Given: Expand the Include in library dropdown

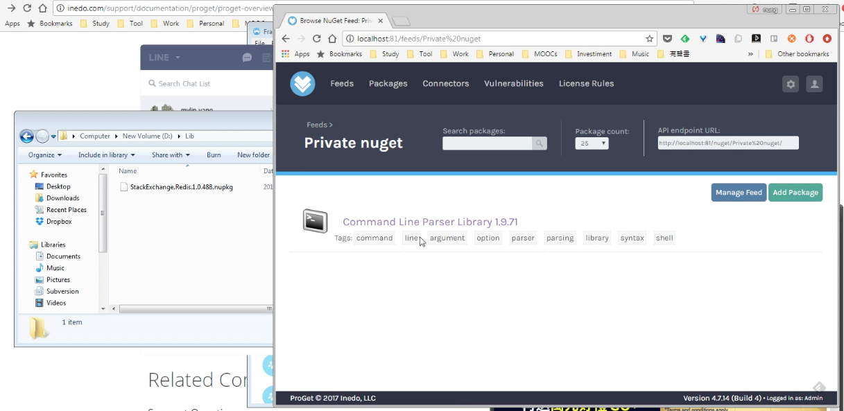Looking at the screenshot, I should 107,155.
